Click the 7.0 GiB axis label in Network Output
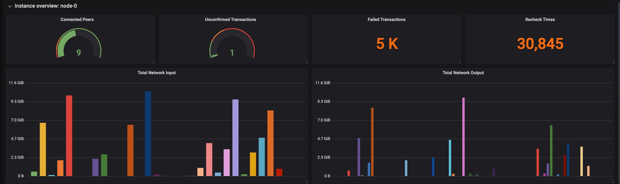The image size is (620, 184). pyautogui.click(x=324, y=120)
